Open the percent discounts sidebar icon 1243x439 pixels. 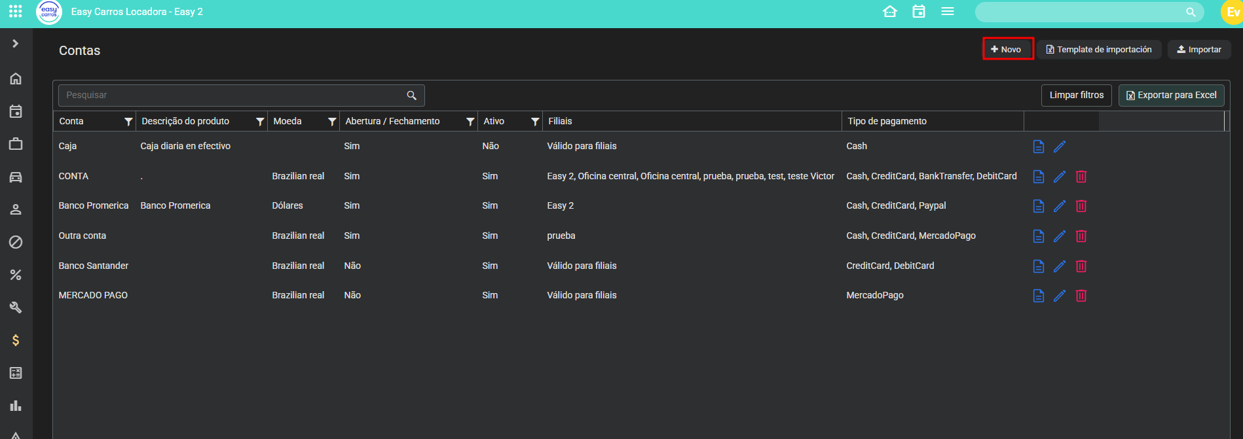(x=16, y=275)
